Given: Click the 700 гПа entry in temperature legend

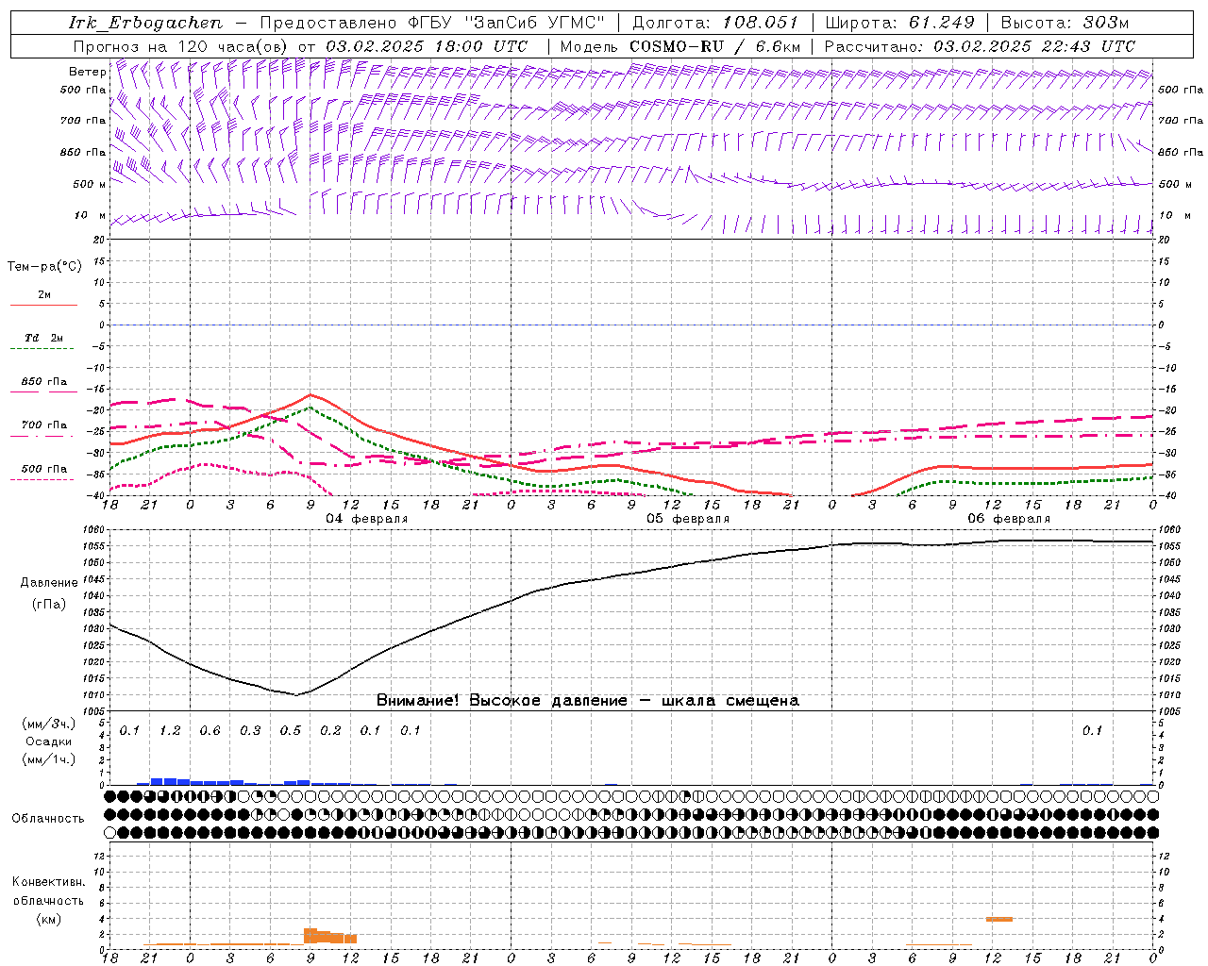Looking at the screenshot, I should point(44,425).
